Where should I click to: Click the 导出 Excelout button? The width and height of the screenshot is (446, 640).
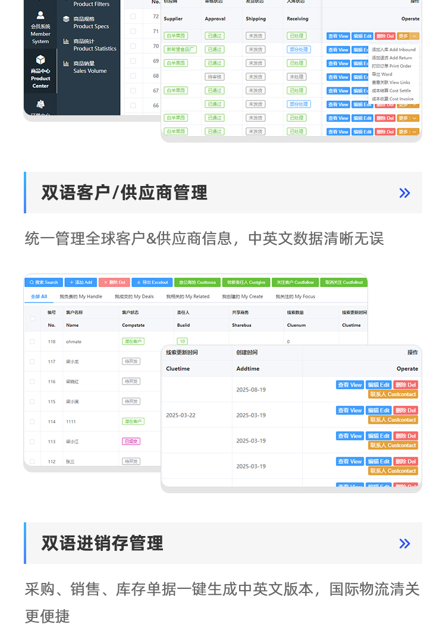point(152,282)
